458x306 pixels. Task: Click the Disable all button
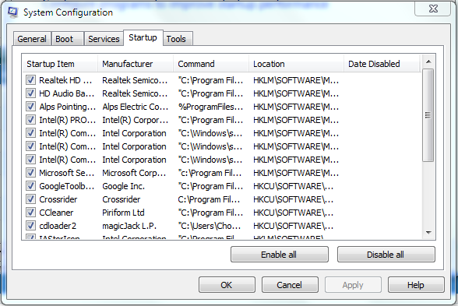386,255
